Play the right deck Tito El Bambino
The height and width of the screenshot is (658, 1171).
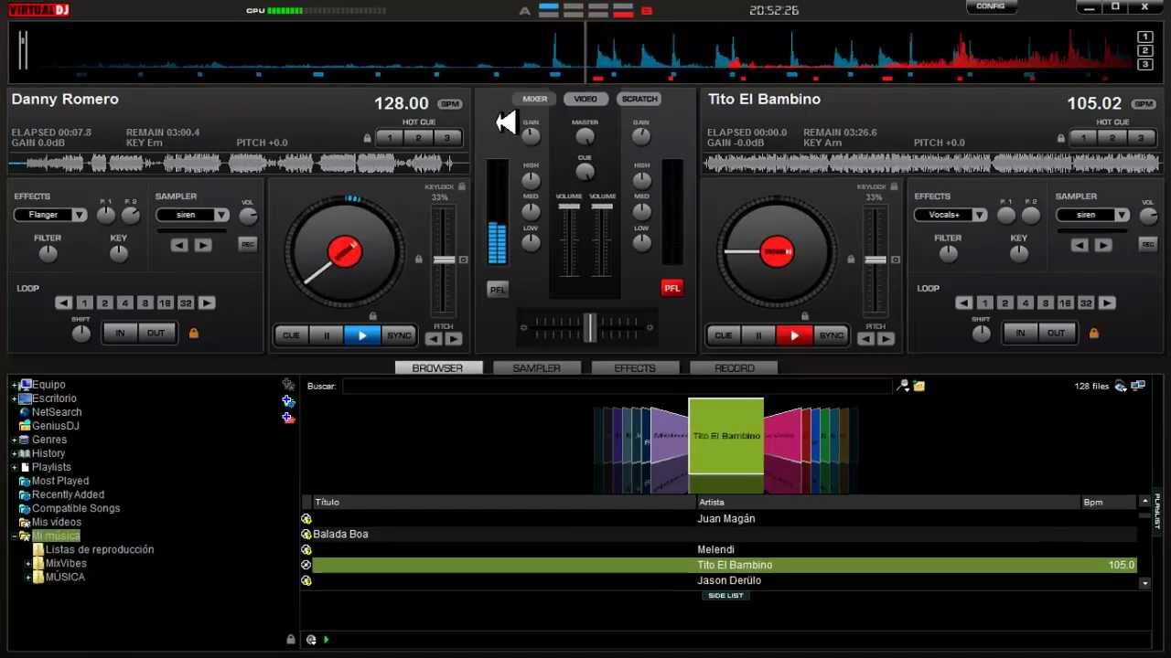click(794, 335)
